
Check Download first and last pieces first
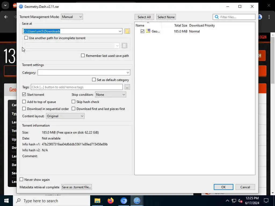[74, 109]
